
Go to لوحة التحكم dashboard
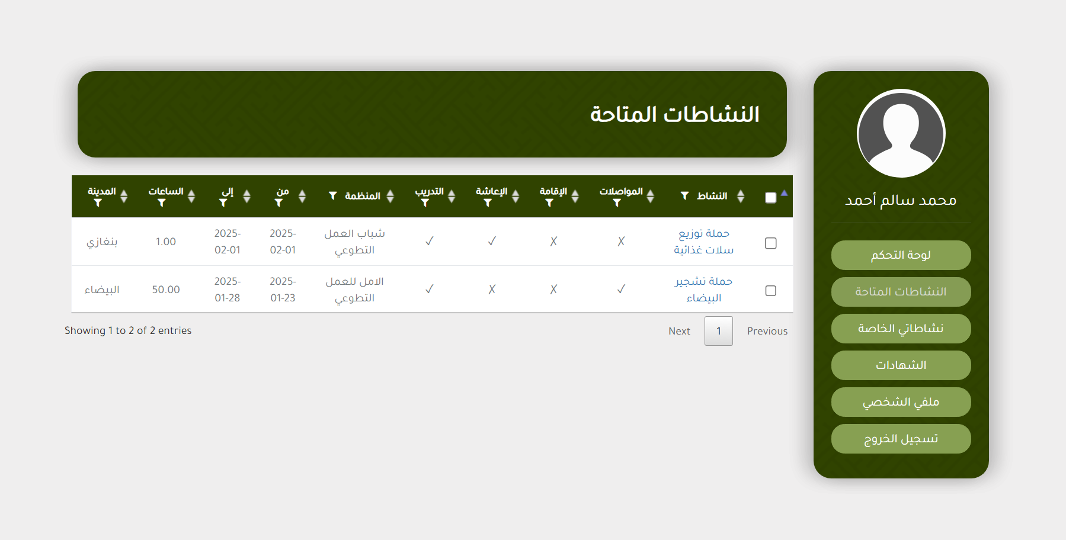click(x=901, y=255)
